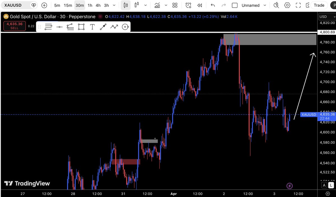Switch to the 15m timeframe
This screenshot has height=197, width=336.
tap(68, 5)
